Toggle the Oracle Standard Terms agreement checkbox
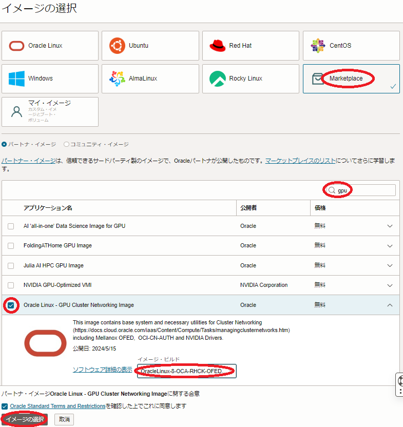 click(x=5, y=406)
